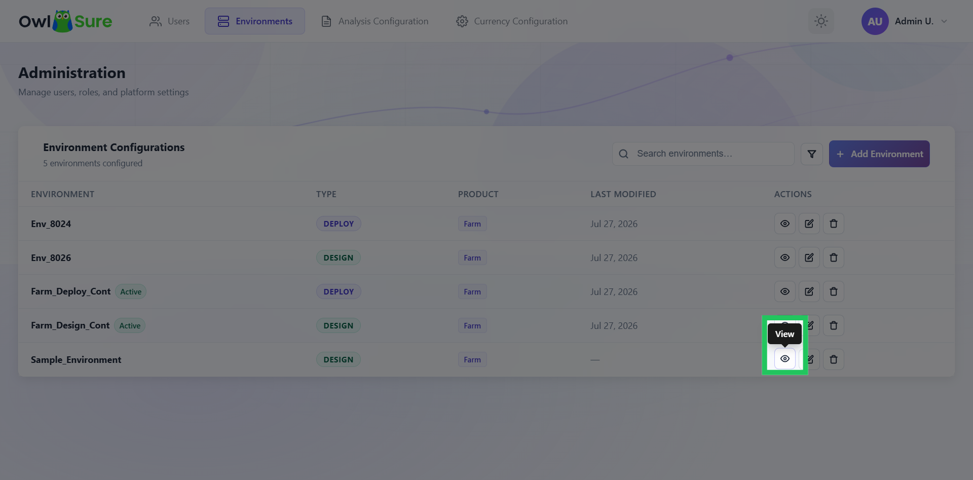Select the Environments tab
Screen dimensions: 973x480
tap(255, 21)
